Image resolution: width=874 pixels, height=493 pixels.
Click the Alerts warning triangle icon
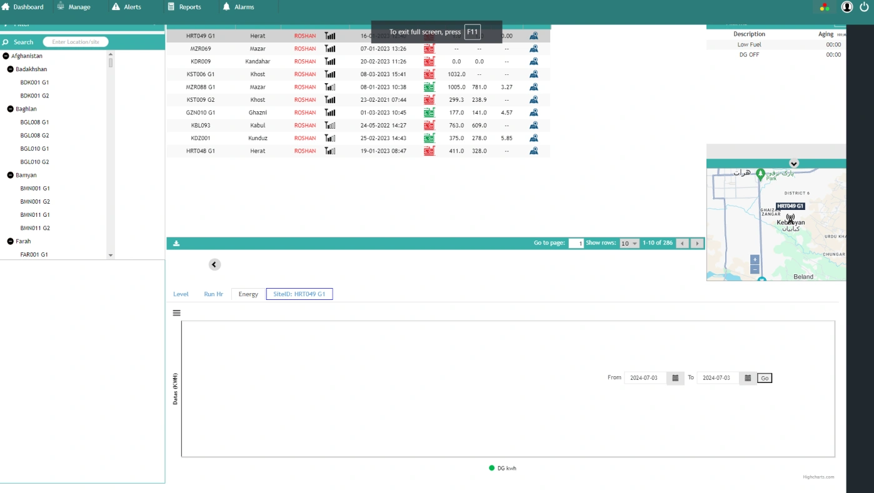(x=116, y=7)
